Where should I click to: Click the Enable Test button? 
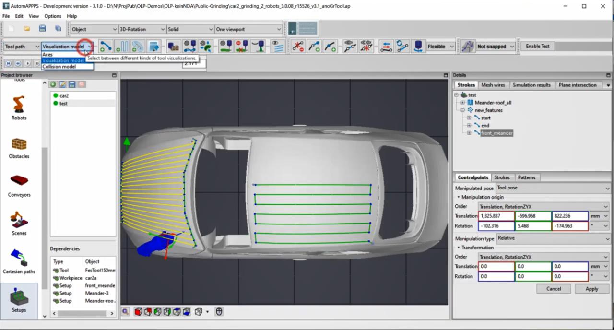[537, 47]
